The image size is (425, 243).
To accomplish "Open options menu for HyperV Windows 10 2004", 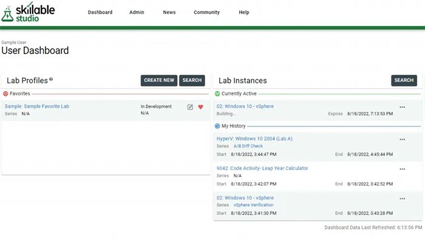I will coord(402,139).
